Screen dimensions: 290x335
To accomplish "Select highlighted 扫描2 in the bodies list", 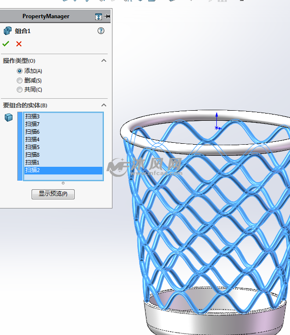I will (63, 170).
